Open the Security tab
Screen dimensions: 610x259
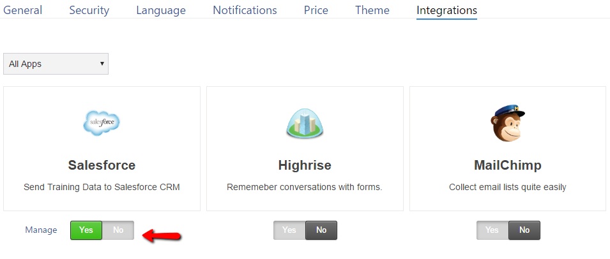click(89, 10)
